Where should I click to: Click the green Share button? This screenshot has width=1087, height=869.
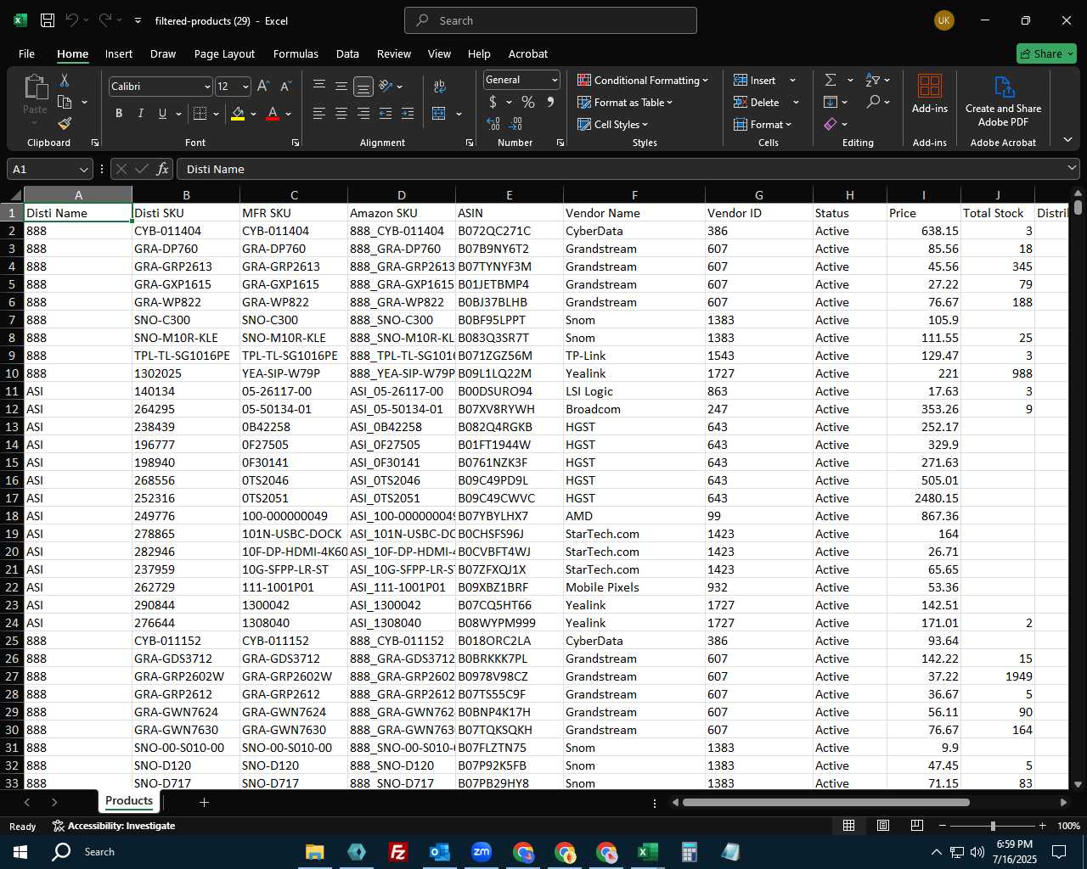(x=1046, y=53)
